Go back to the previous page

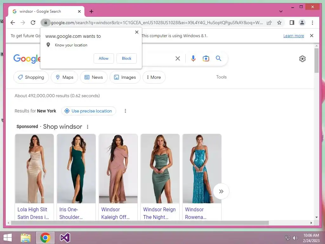click(13, 23)
